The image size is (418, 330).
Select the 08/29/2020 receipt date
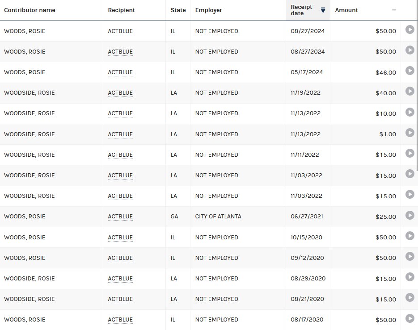click(308, 279)
